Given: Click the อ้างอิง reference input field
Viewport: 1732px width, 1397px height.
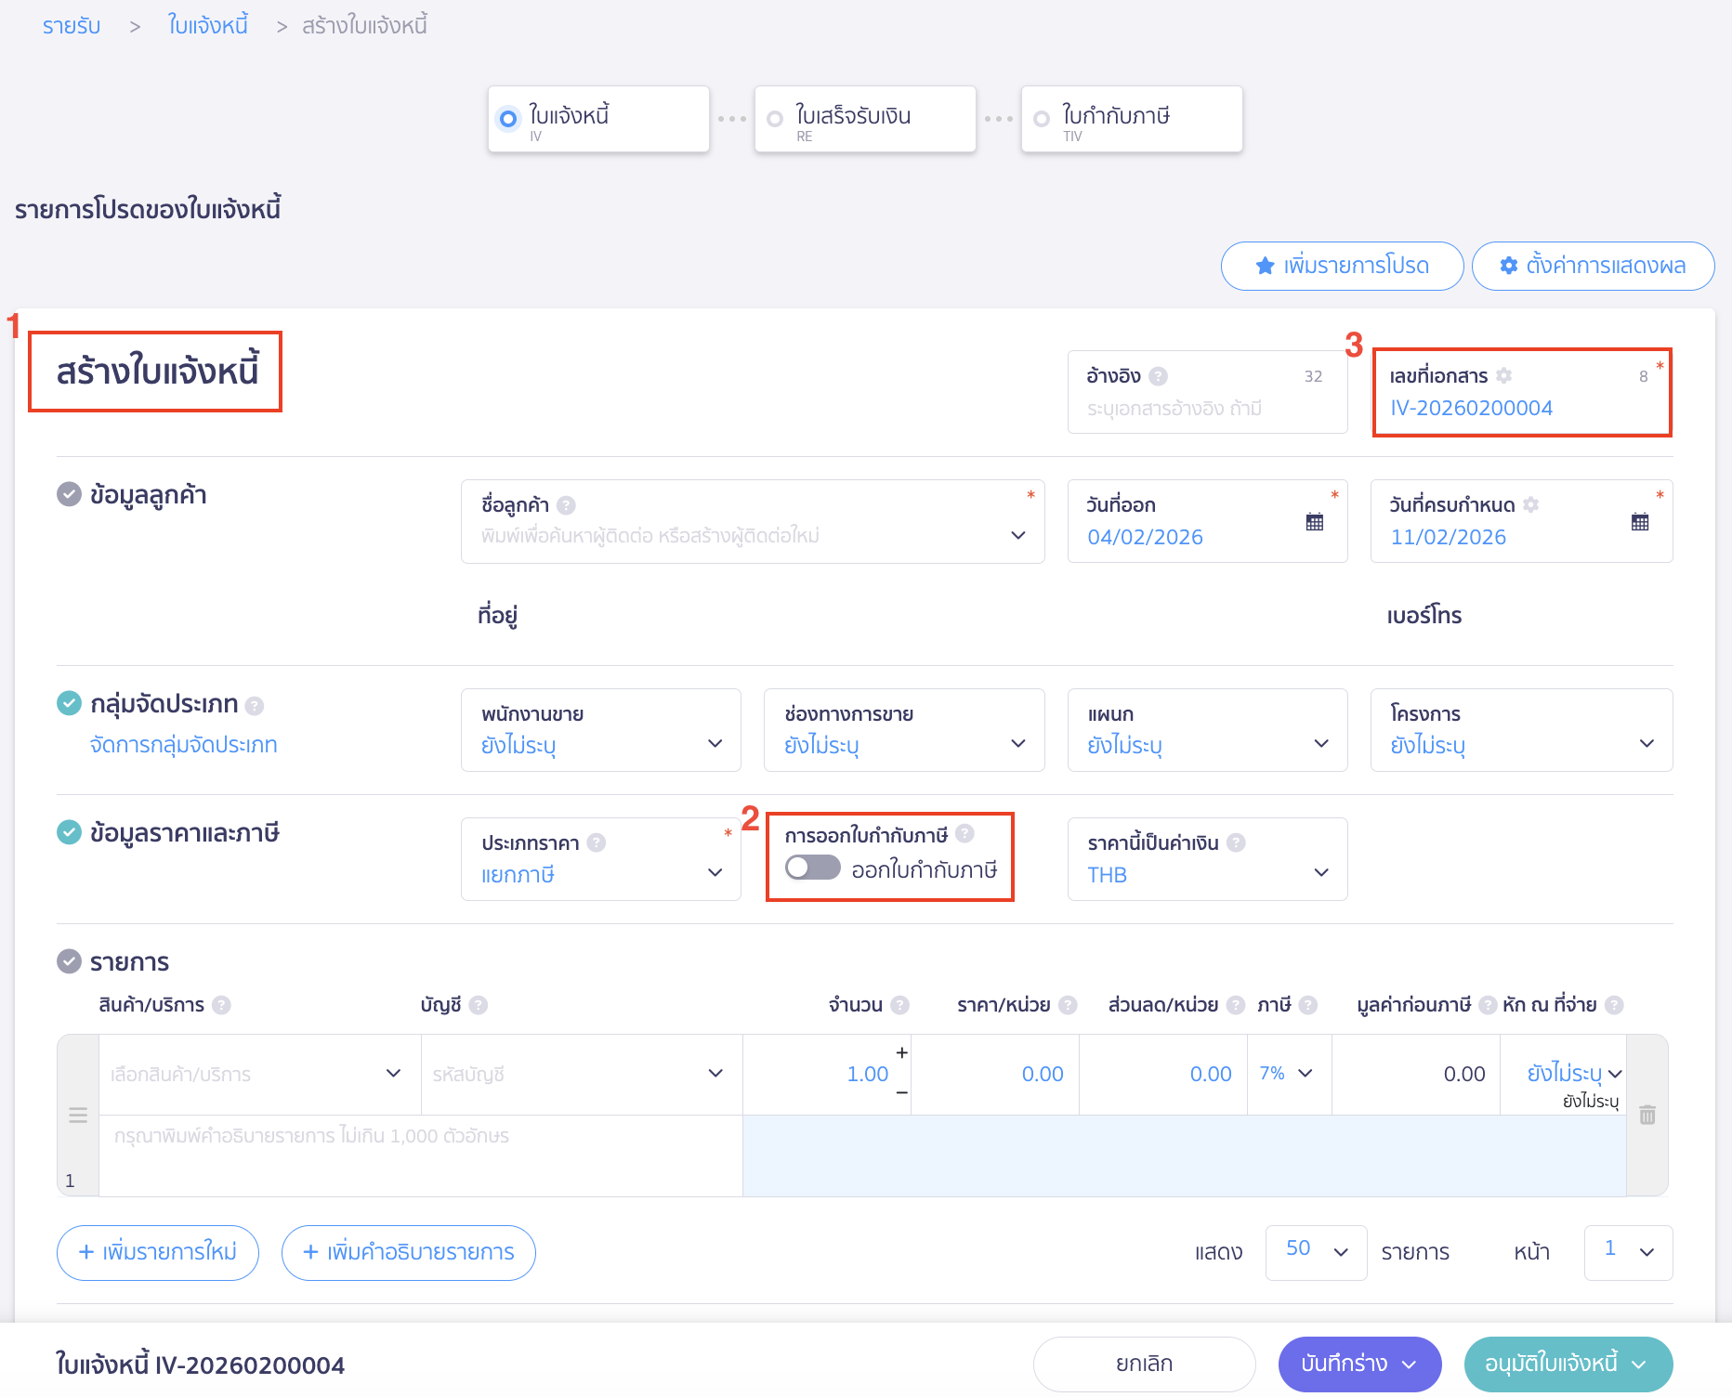Looking at the screenshot, I should click(1205, 409).
